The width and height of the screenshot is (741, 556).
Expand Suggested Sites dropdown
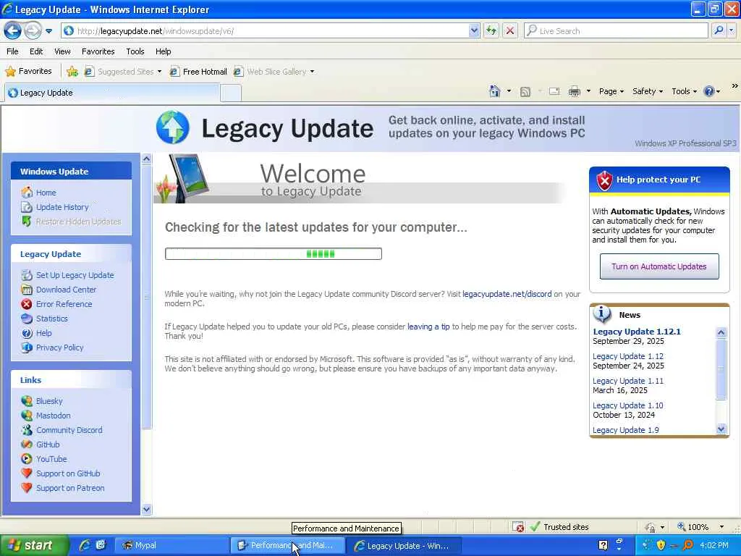pyautogui.click(x=159, y=72)
